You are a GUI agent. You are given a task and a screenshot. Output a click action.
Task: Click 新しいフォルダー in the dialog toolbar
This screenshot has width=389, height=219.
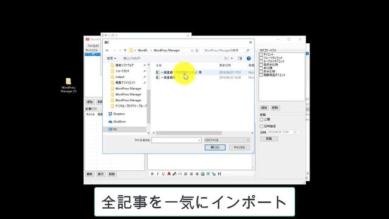[x=133, y=58]
